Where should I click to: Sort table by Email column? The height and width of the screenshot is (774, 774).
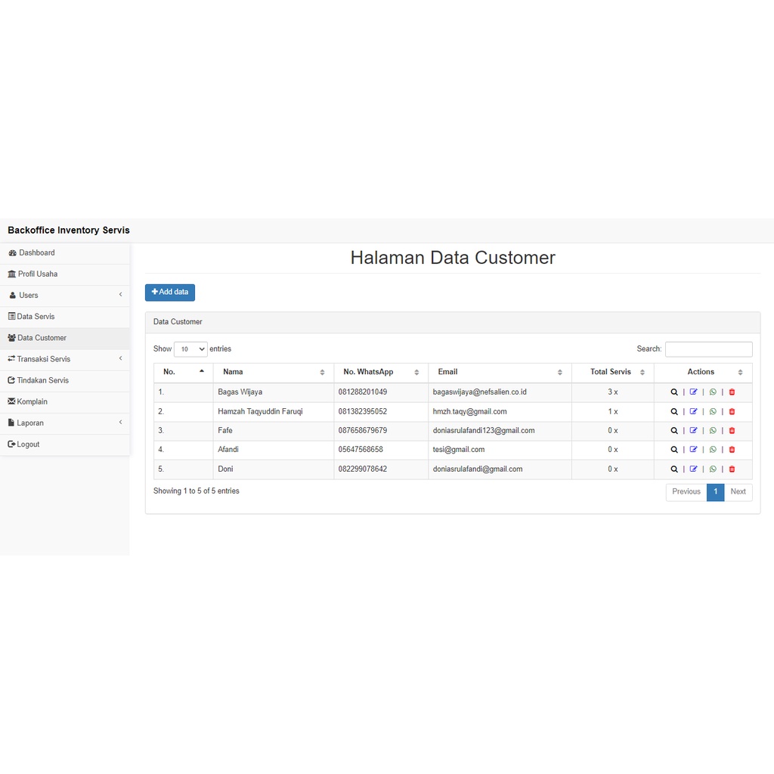[x=500, y=372]
